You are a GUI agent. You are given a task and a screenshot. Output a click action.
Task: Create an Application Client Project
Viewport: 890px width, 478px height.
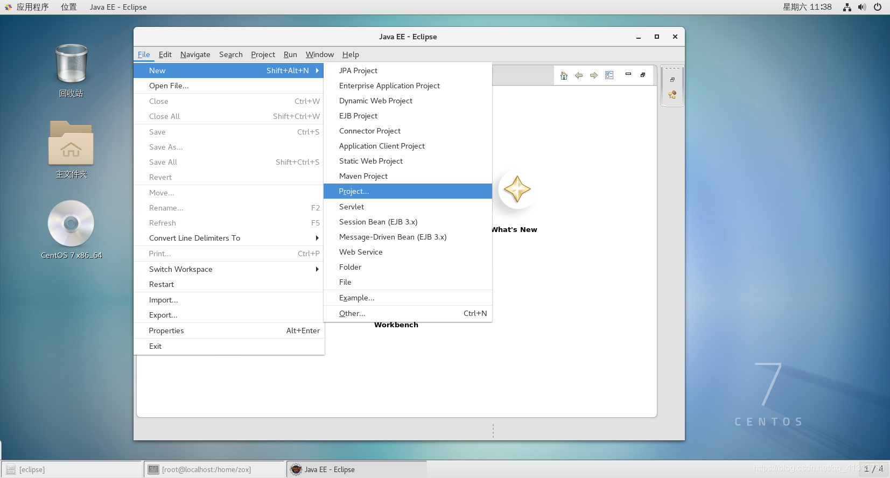coord(408,146)
